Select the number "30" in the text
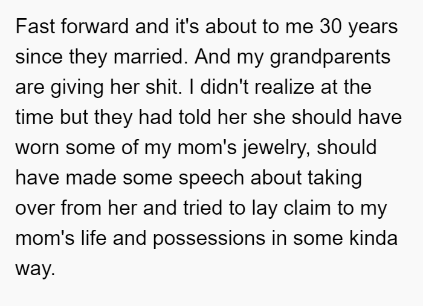This screenshot has height=306, width=423. 331,27
